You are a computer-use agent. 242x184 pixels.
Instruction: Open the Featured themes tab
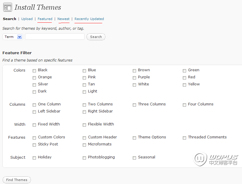point(45,19)
